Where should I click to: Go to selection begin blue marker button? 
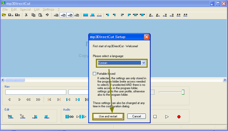pos(68,100)
